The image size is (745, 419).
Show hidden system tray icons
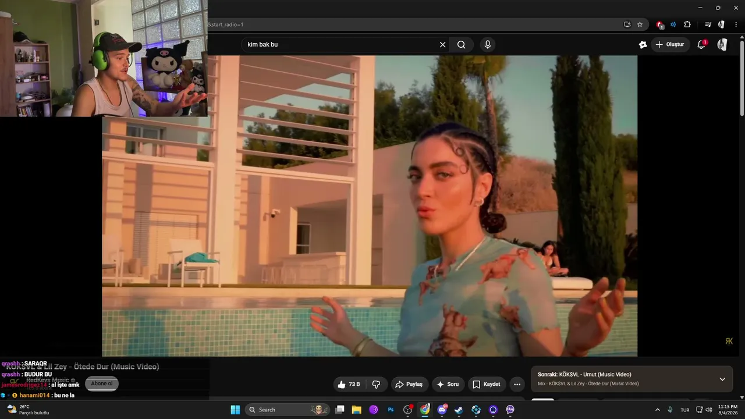click(658, 410)
